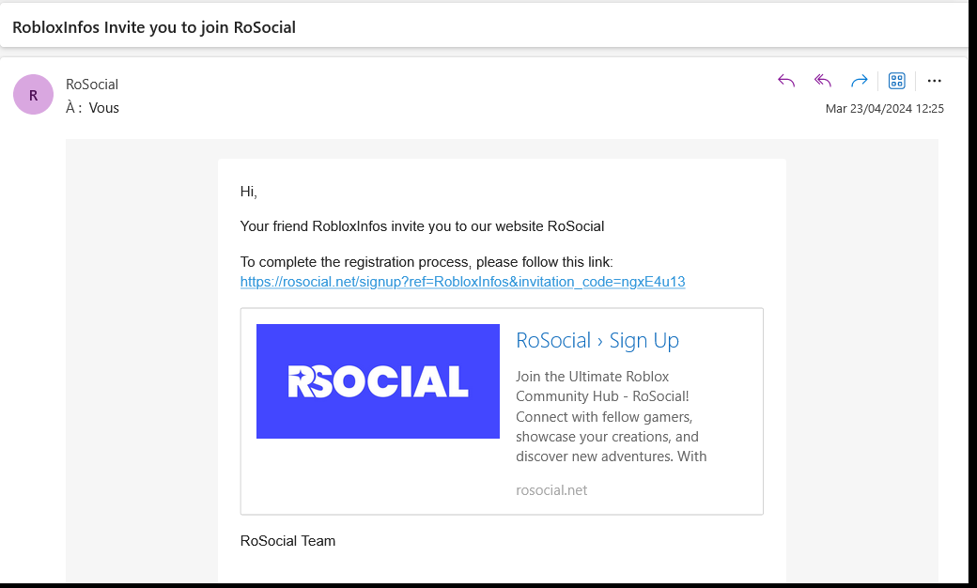
Task: Click the Reply All double-arrow icon
Action: coord(823,81)
